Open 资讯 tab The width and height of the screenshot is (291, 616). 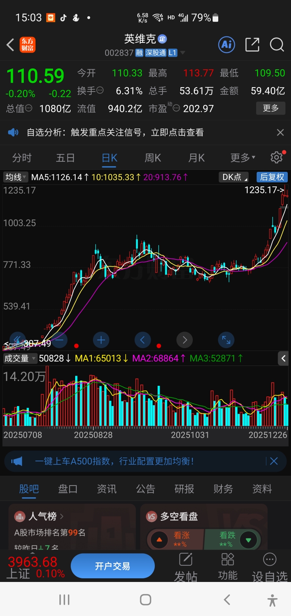[107, 489]
